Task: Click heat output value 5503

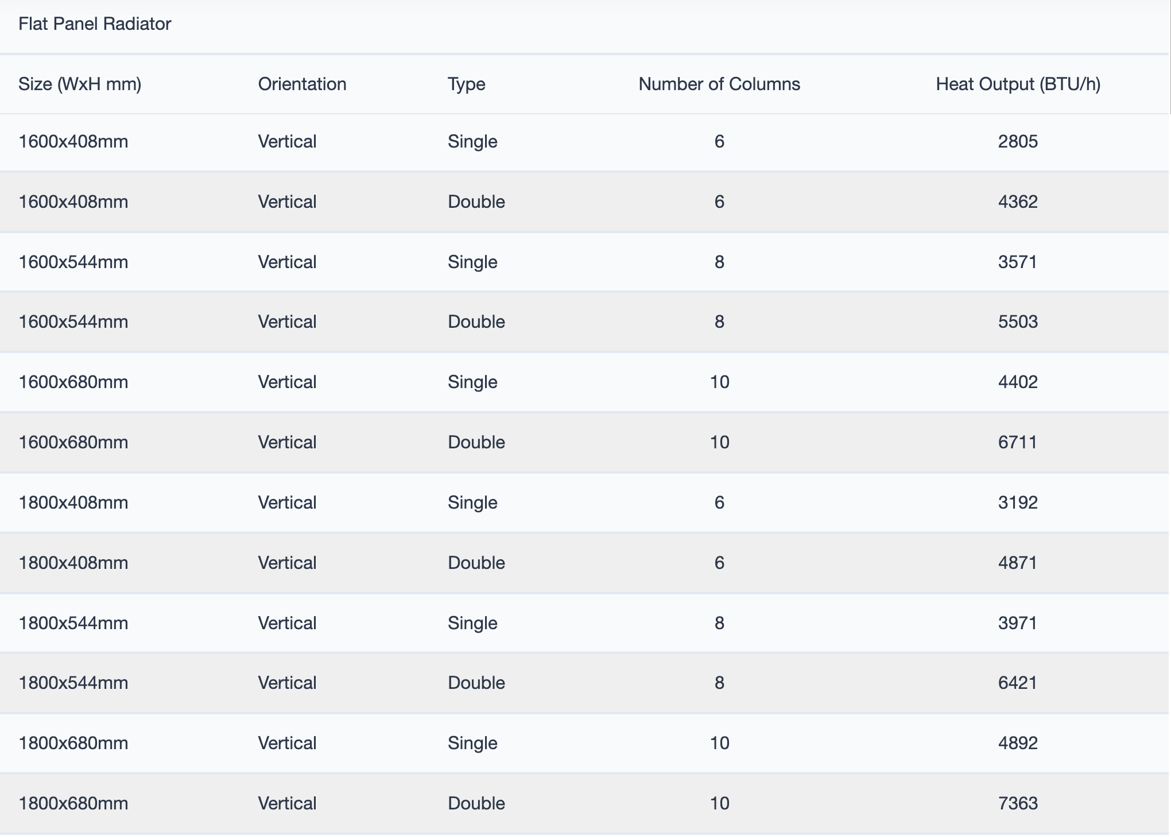Action: (x=1018, y=321)
